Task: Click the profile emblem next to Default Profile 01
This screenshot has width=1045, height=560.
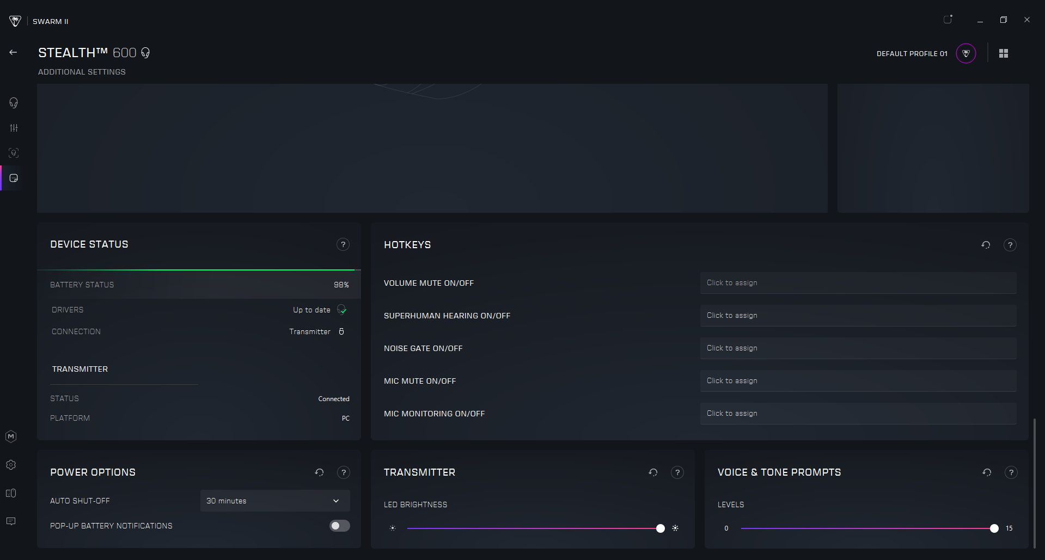Action: pos(966,53)
